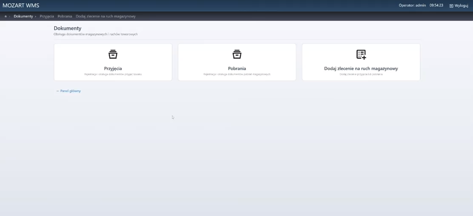Click the MOZART WMS logo text
The height and width of the screenshot is (216, 473).
point(21,5)
